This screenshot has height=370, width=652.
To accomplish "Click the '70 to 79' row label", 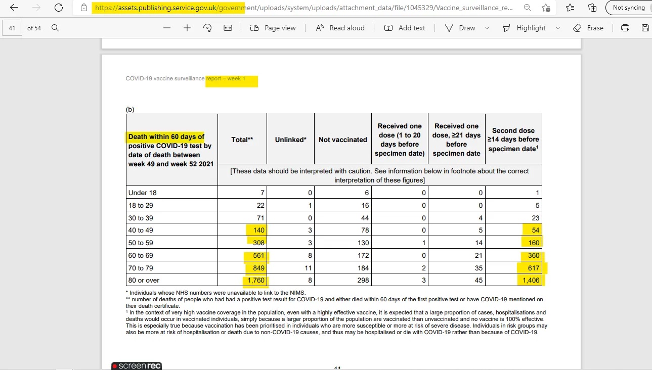I will coord(141,268).
